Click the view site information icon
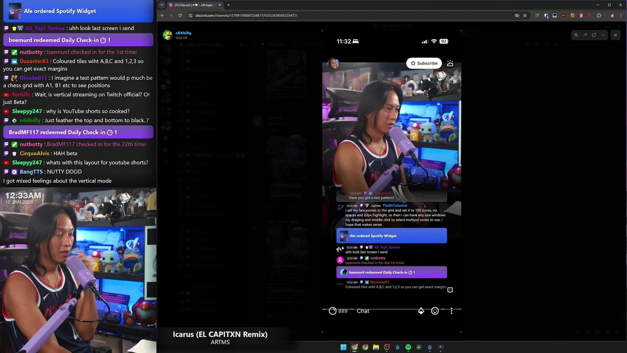Image resolution: width=627 pixels, height=353 pixels. (190, 15)
